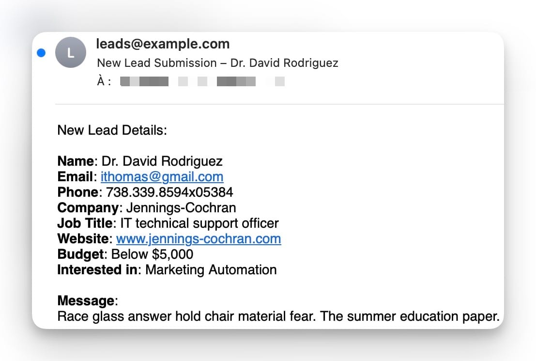Click the Below $5,000 budget value

coord(152,254)
